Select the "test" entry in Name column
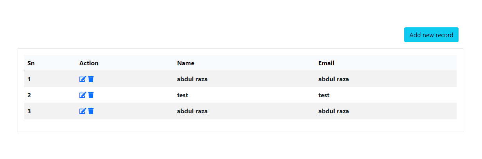This screenshot has width=482, height=159. point(183,95)
